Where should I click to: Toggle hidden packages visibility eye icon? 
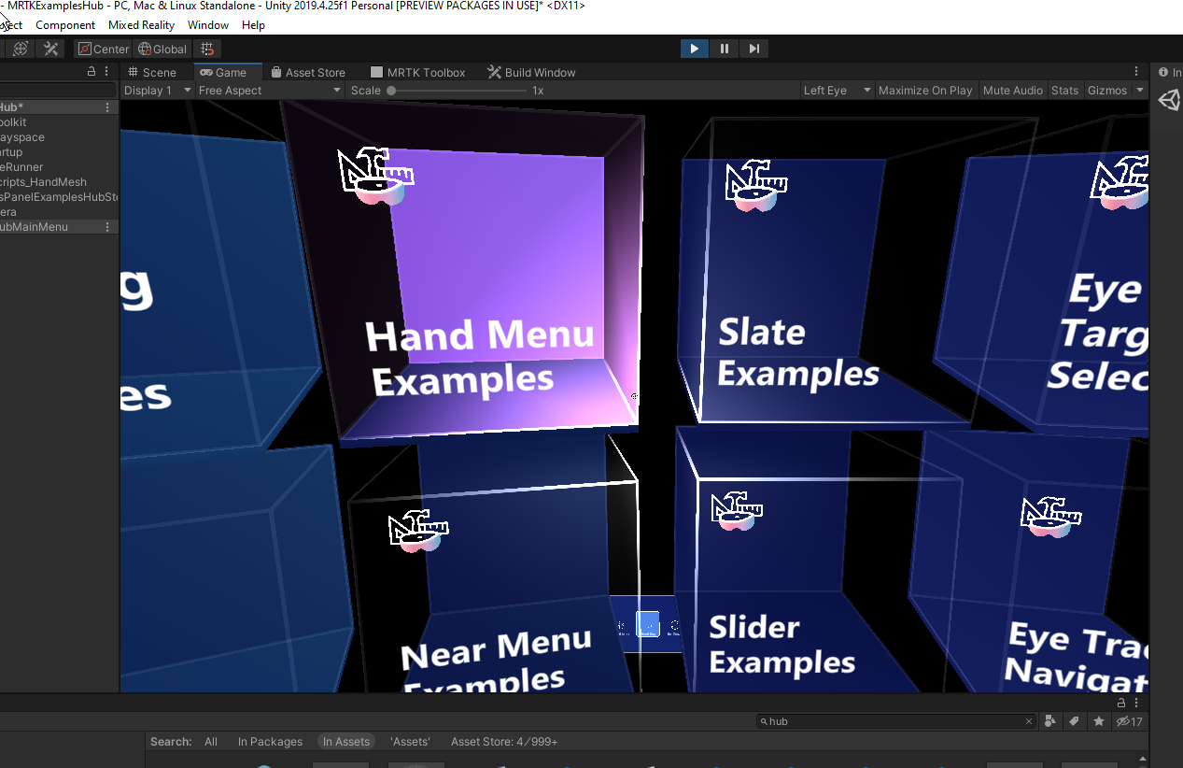(1130, 721)
